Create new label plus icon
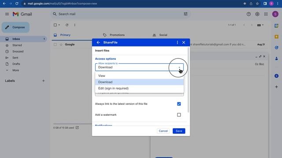 coord(43,81)
